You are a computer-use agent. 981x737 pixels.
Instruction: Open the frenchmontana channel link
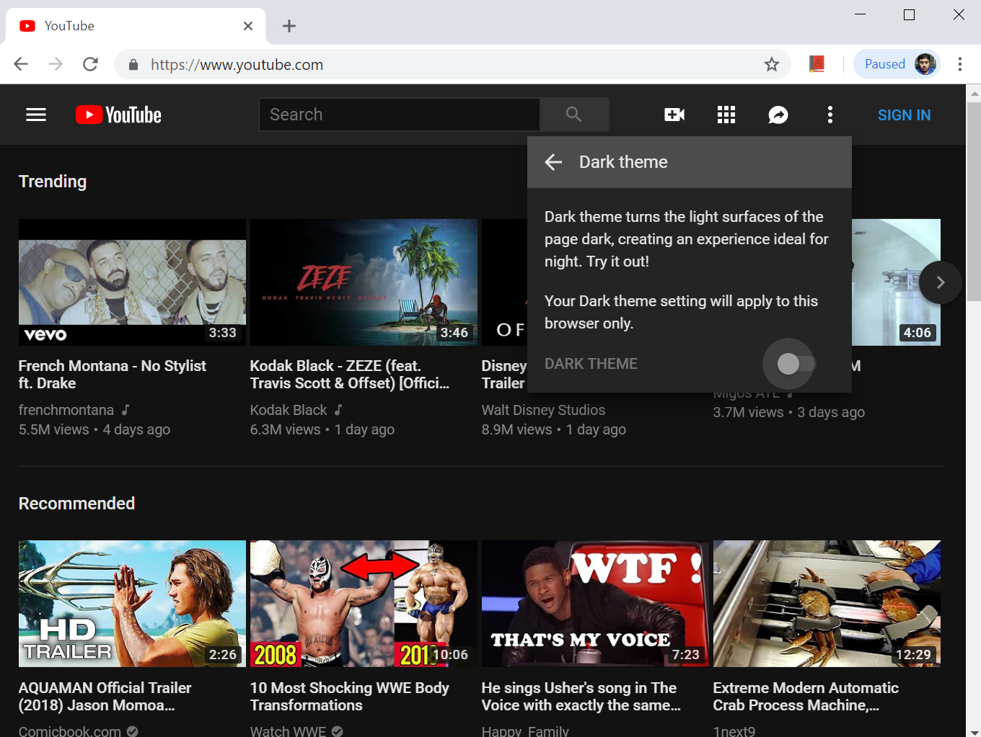tap(66, 409)
